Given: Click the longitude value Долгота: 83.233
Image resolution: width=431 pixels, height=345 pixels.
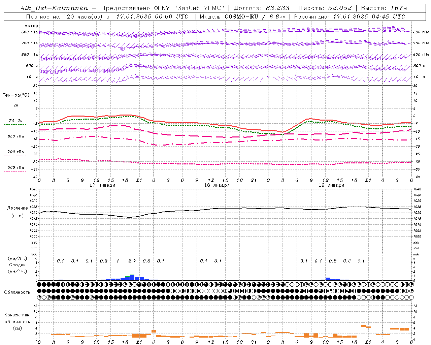Looking at the screenshot, I should 262,8.
